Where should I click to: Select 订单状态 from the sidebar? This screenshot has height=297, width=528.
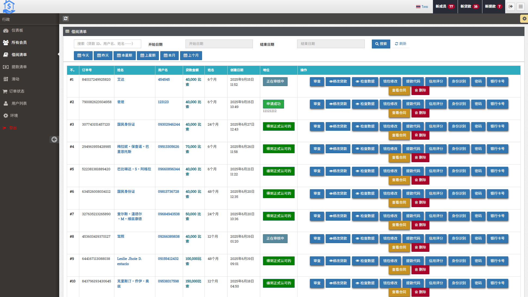pyautogui.click(x=17, y=91)
